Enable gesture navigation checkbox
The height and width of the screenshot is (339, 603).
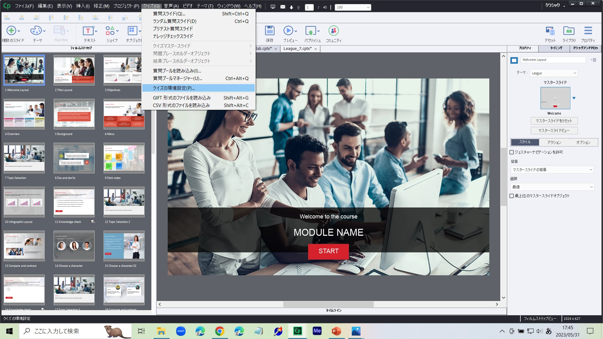click(512, 152)
